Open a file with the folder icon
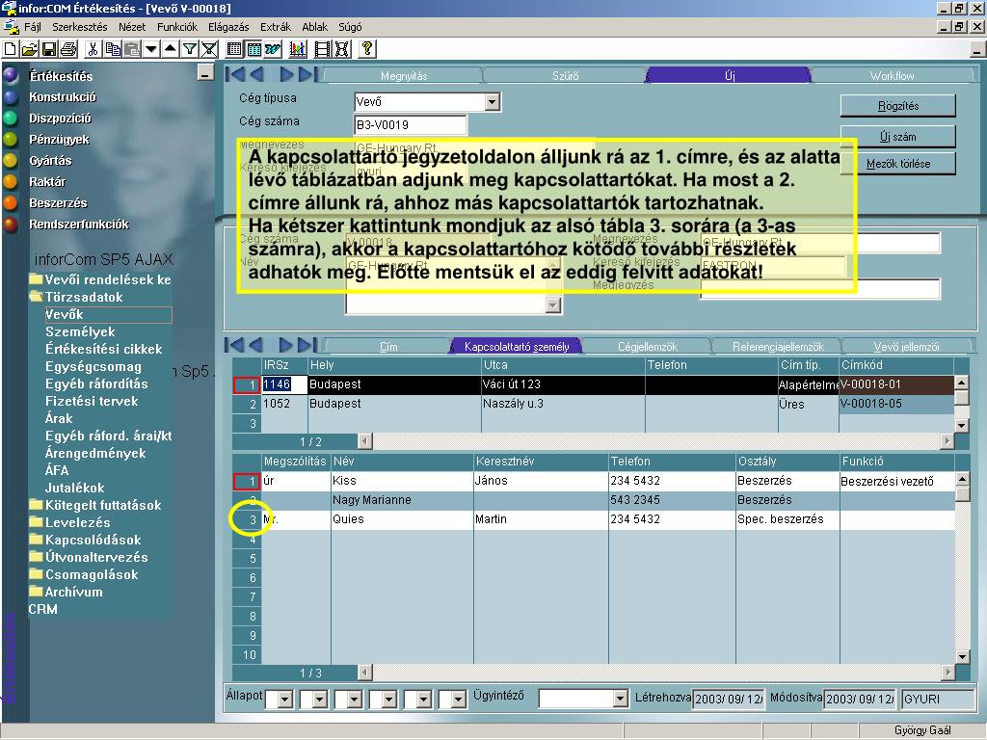The height and width of the screenshot is (740, 987). (29, 49)
